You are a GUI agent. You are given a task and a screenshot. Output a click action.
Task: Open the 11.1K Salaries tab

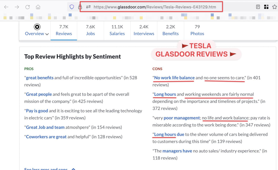click(x=117, y=30)
